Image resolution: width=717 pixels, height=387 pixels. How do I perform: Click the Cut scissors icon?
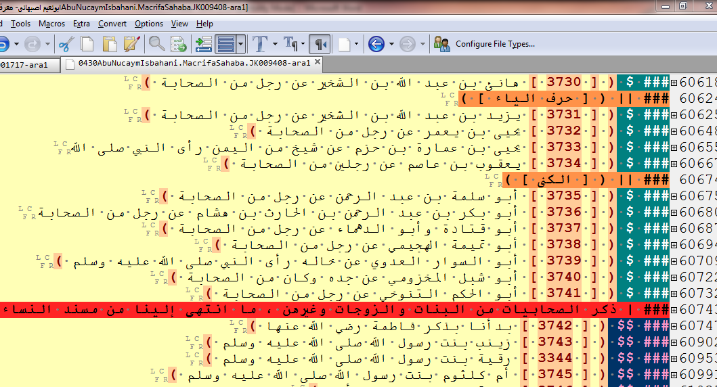click(66, 45)
